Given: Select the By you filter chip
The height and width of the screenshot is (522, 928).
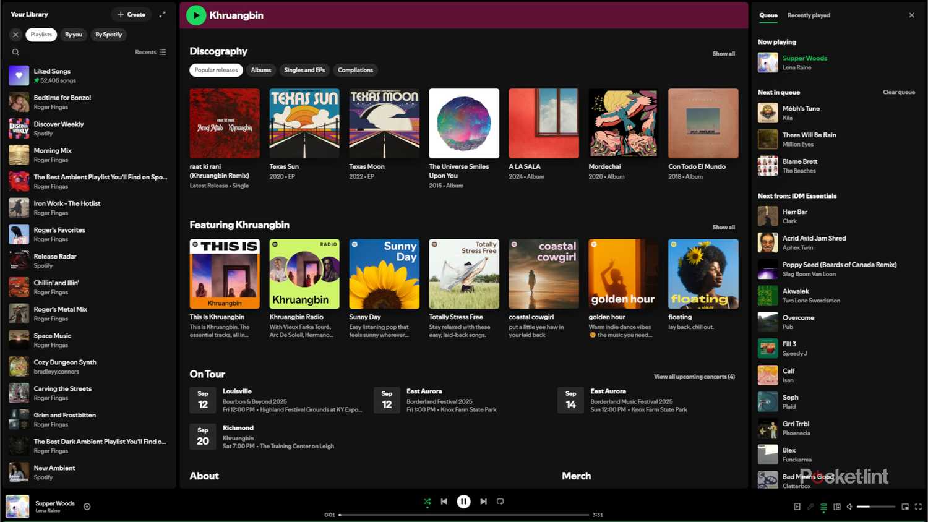Looking at the screenshot, I should tap(74, 35).
